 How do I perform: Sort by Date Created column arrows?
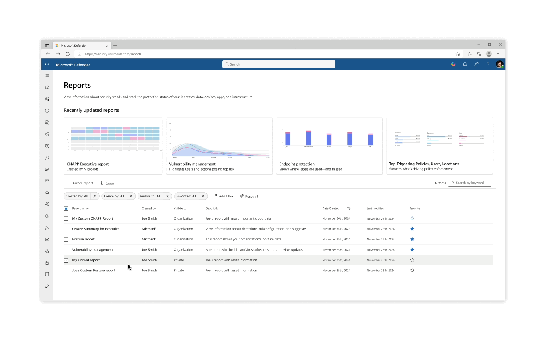click(348, 208)
